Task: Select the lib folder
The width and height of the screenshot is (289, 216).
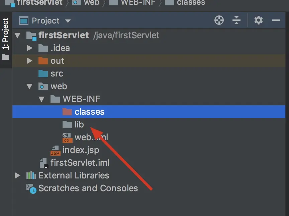Action: pyautogui.click(x=79, y=124)
